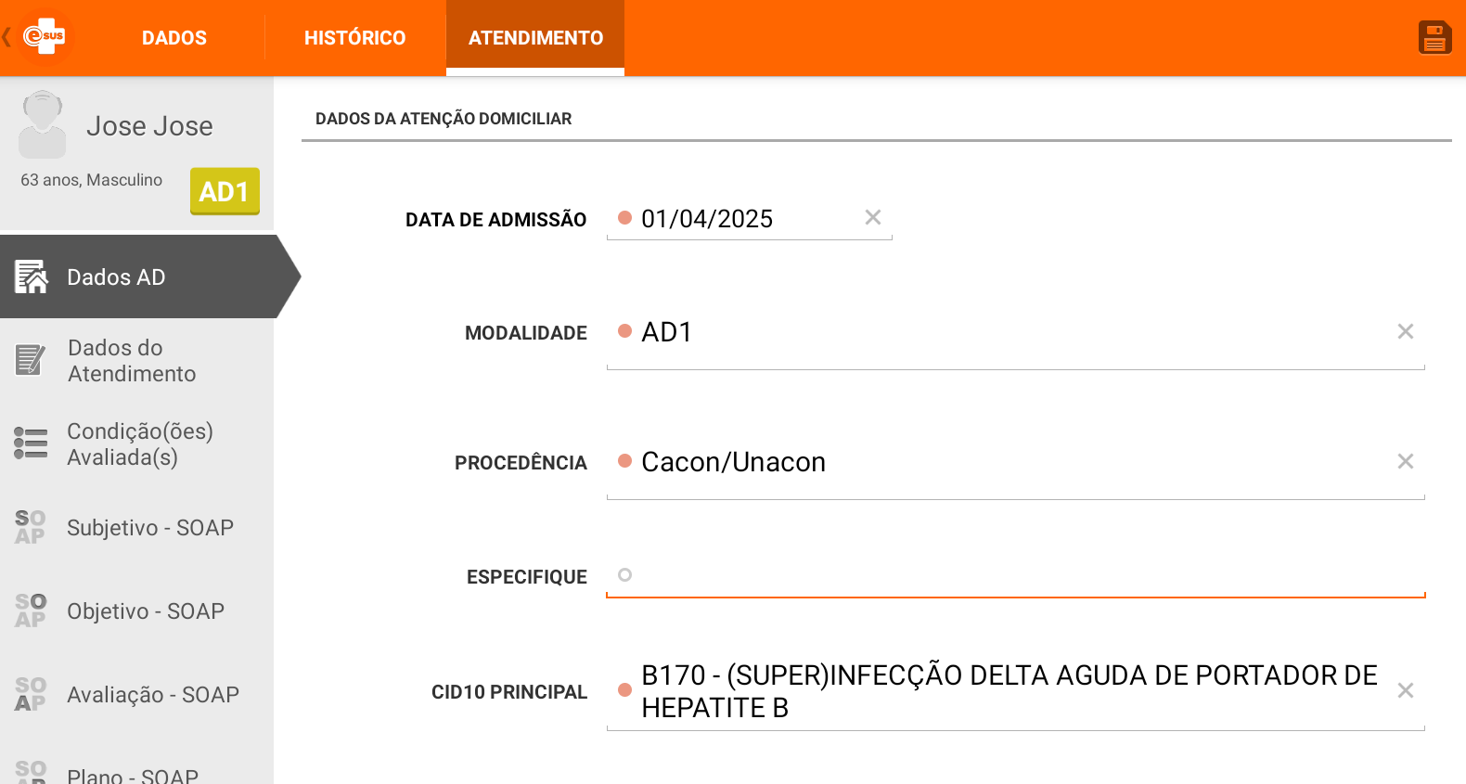Click the Dados do Atendimento notepad icon
The height and width of the screenshot is (784, 1466).
tap(31, 360)
